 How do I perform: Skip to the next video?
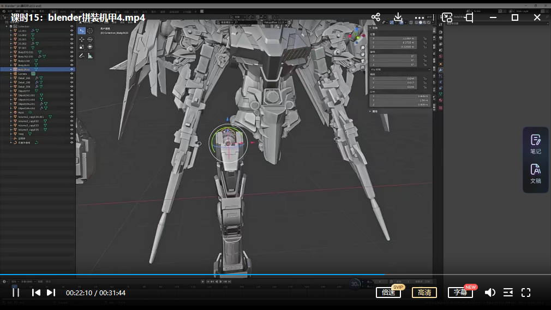[x=51, y=293]
